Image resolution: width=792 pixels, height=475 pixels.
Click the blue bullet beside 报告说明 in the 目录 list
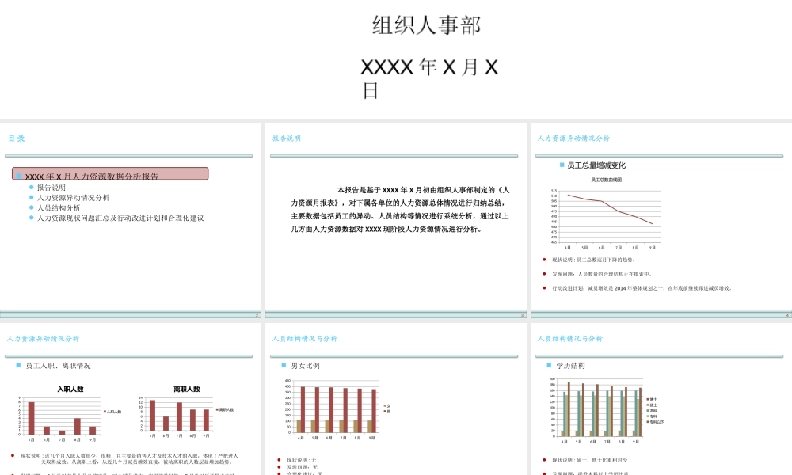click(x=32, y=188)
